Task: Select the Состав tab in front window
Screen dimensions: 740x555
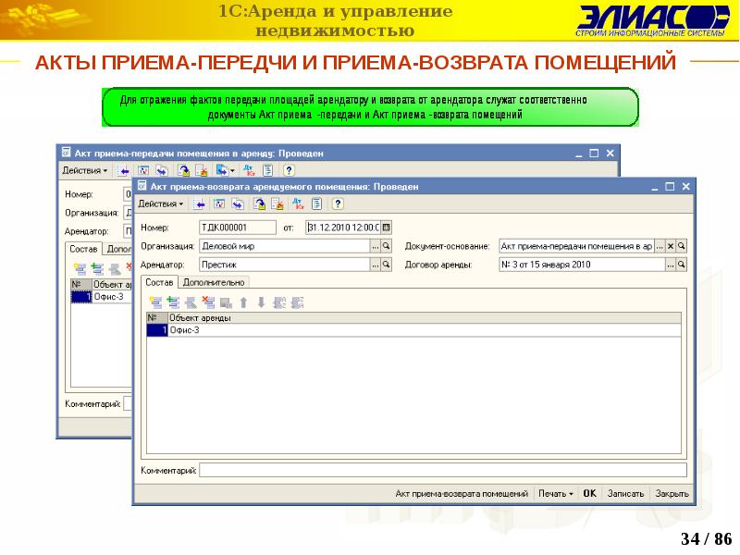Action: pos(159,282)
